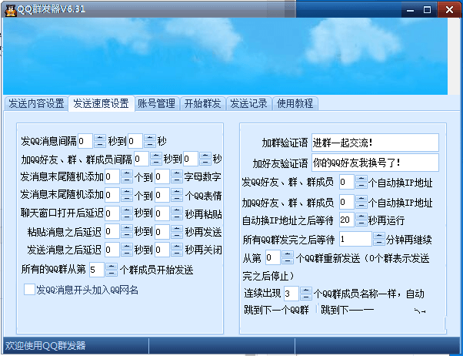
Task: Adjust stepper in 发QQ好友、群、群成员 IP change row
Action: (x=361, y=182)
